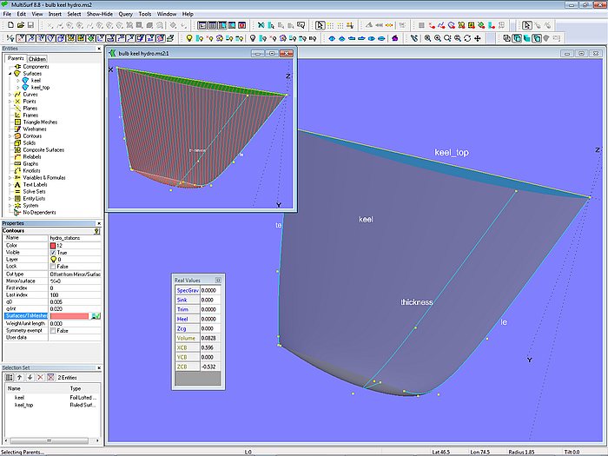Select keel_top in the Entities tree
Image resolution: width=608 pixels, height=456 pixels.
tap(40, 87)
